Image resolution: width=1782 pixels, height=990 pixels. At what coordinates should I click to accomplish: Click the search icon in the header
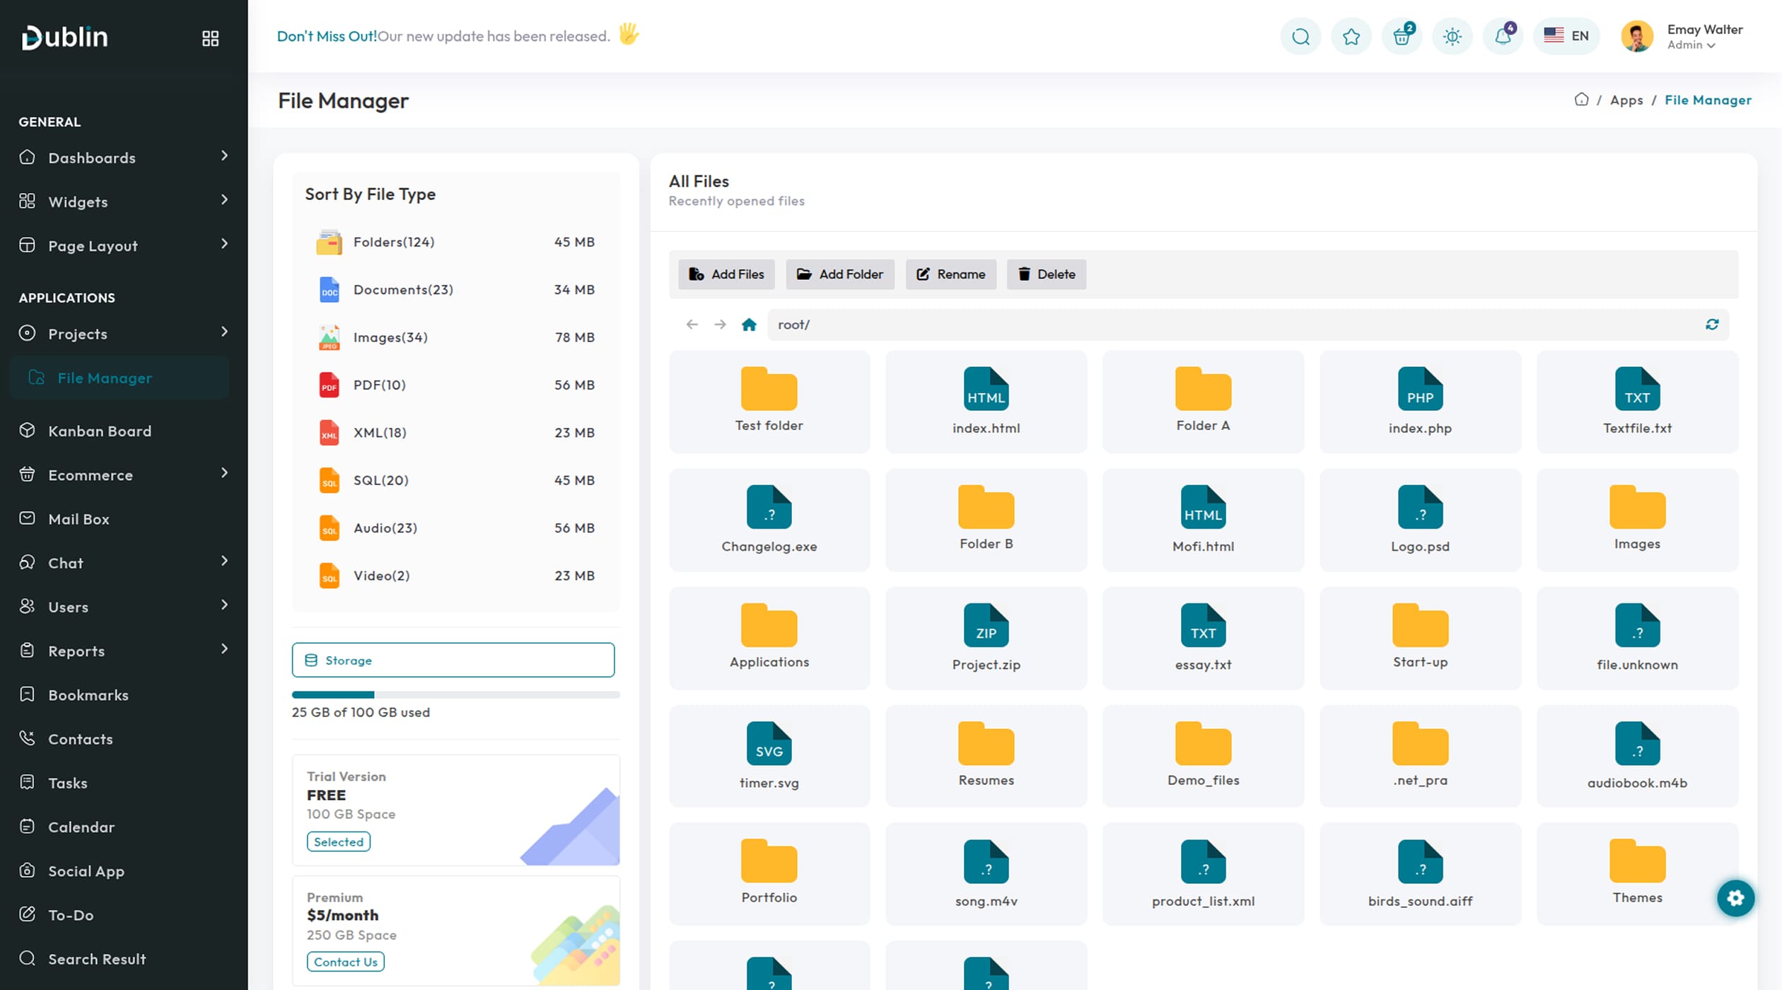click(x=1300, y=37)
